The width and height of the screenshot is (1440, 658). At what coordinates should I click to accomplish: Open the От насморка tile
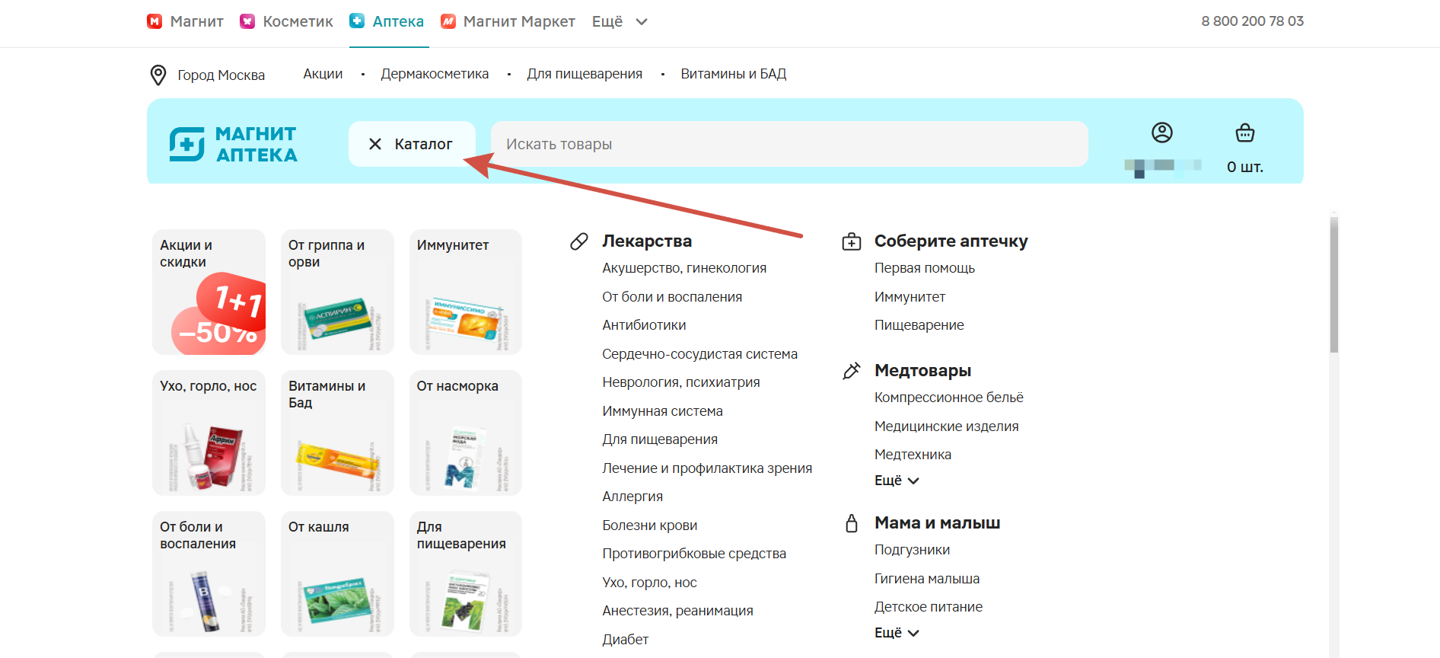pyautogui.click(x=466, y=433)
